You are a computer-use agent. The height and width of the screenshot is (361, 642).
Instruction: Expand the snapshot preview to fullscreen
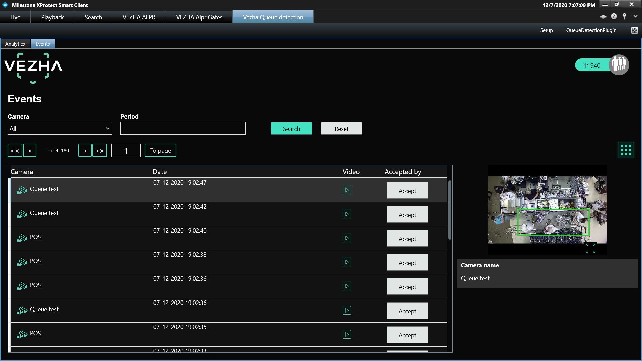pos(590,248)
